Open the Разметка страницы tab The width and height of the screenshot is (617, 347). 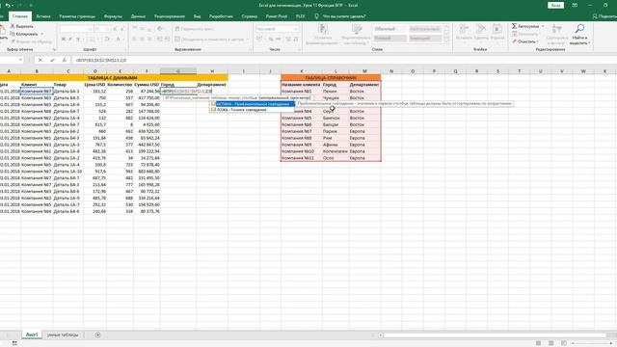click(x=77, y=16)
